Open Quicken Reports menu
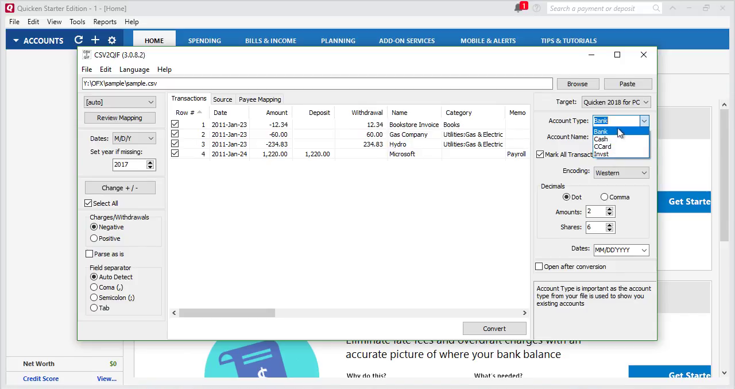 point(105,22)
